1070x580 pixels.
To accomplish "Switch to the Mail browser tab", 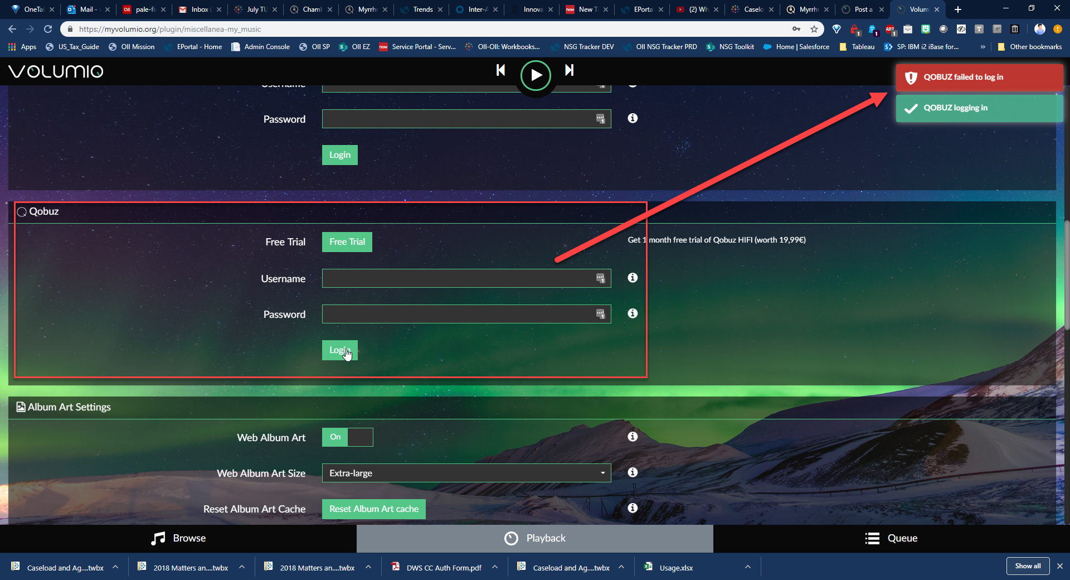I will pos(88,9).
